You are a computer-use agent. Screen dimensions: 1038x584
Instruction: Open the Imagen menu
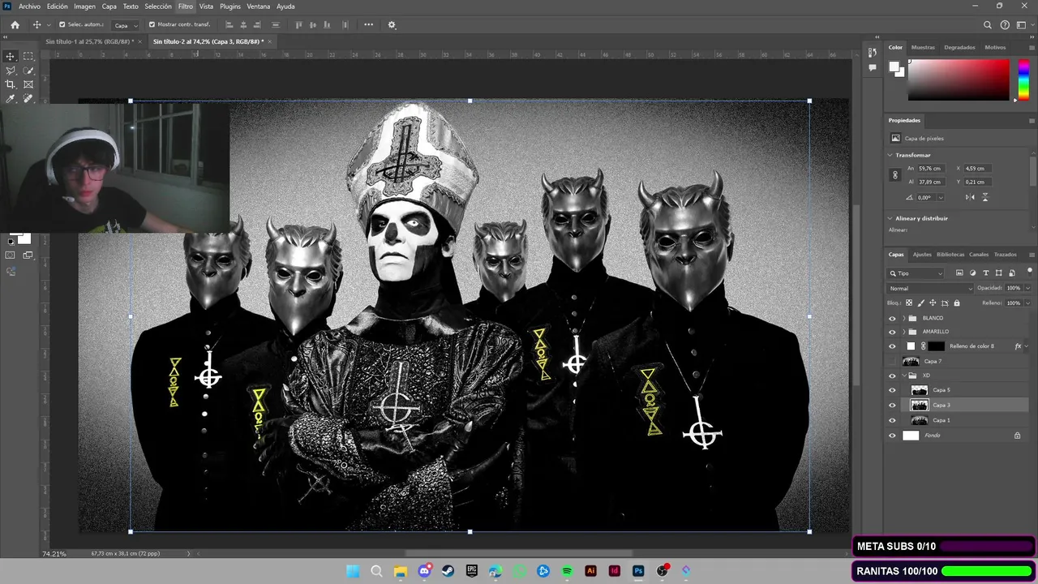(84, 6)
